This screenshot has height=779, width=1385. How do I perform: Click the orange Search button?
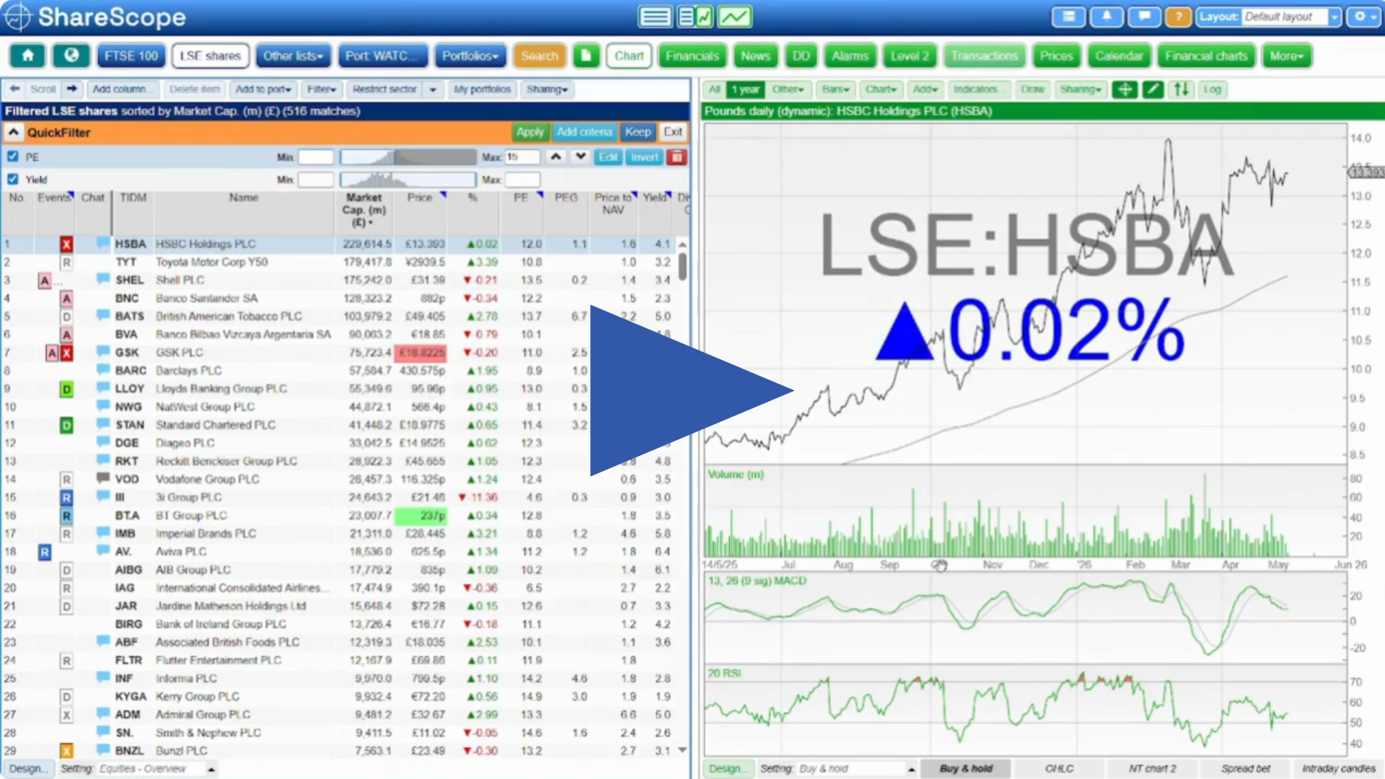pos(540,56)
